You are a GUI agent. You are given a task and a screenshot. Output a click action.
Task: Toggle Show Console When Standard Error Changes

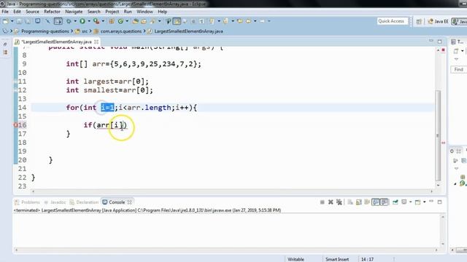385,202
